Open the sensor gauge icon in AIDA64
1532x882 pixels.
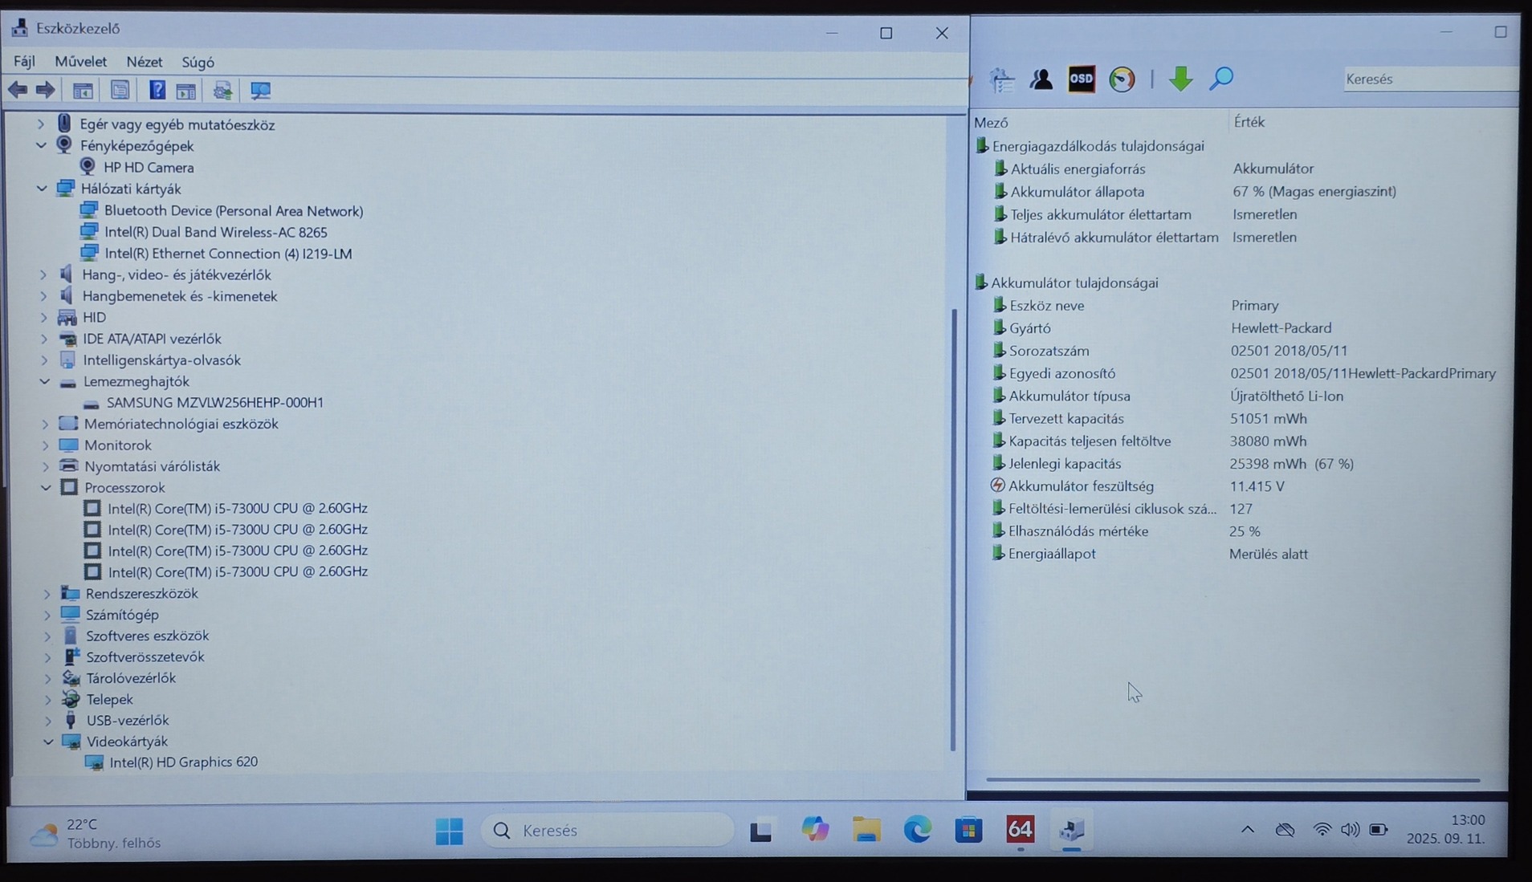coord(1122,79)
